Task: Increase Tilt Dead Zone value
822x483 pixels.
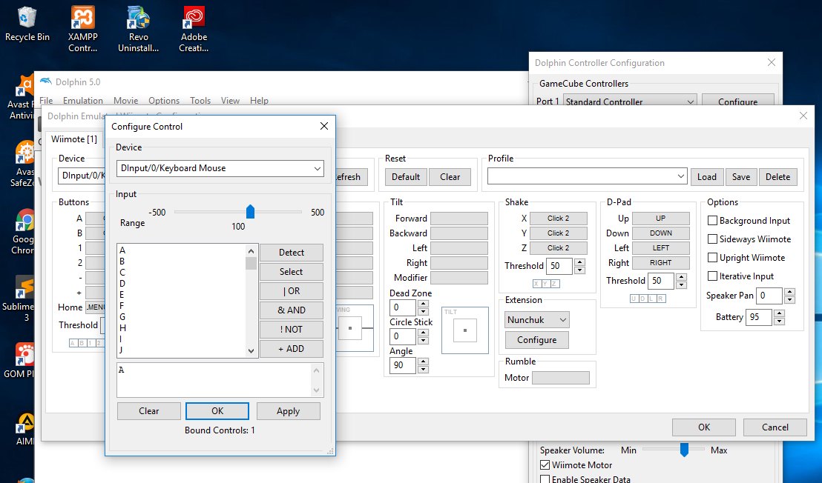Action: (424, 304)
